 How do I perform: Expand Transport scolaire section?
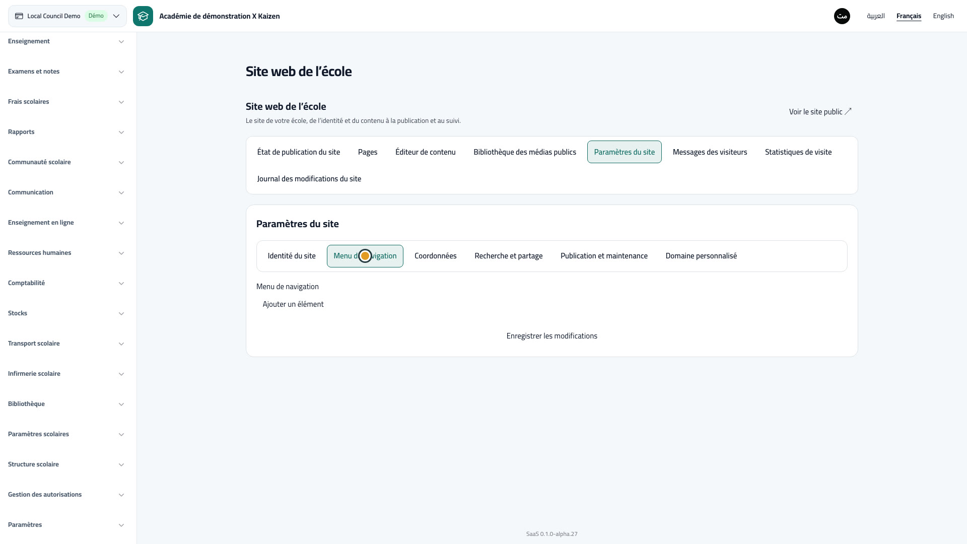click(x=66, y=344)
